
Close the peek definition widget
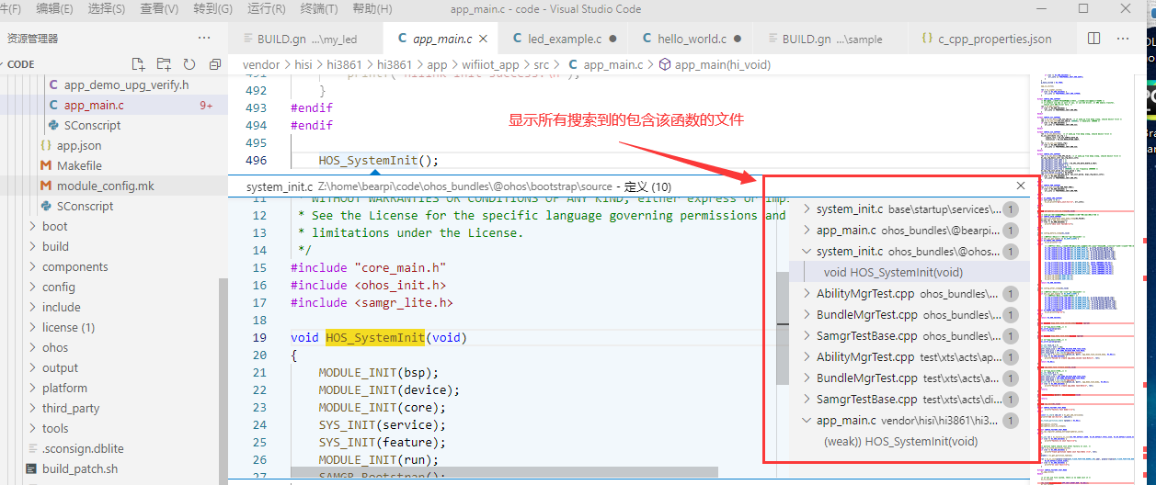click(x=1021, y=186)
